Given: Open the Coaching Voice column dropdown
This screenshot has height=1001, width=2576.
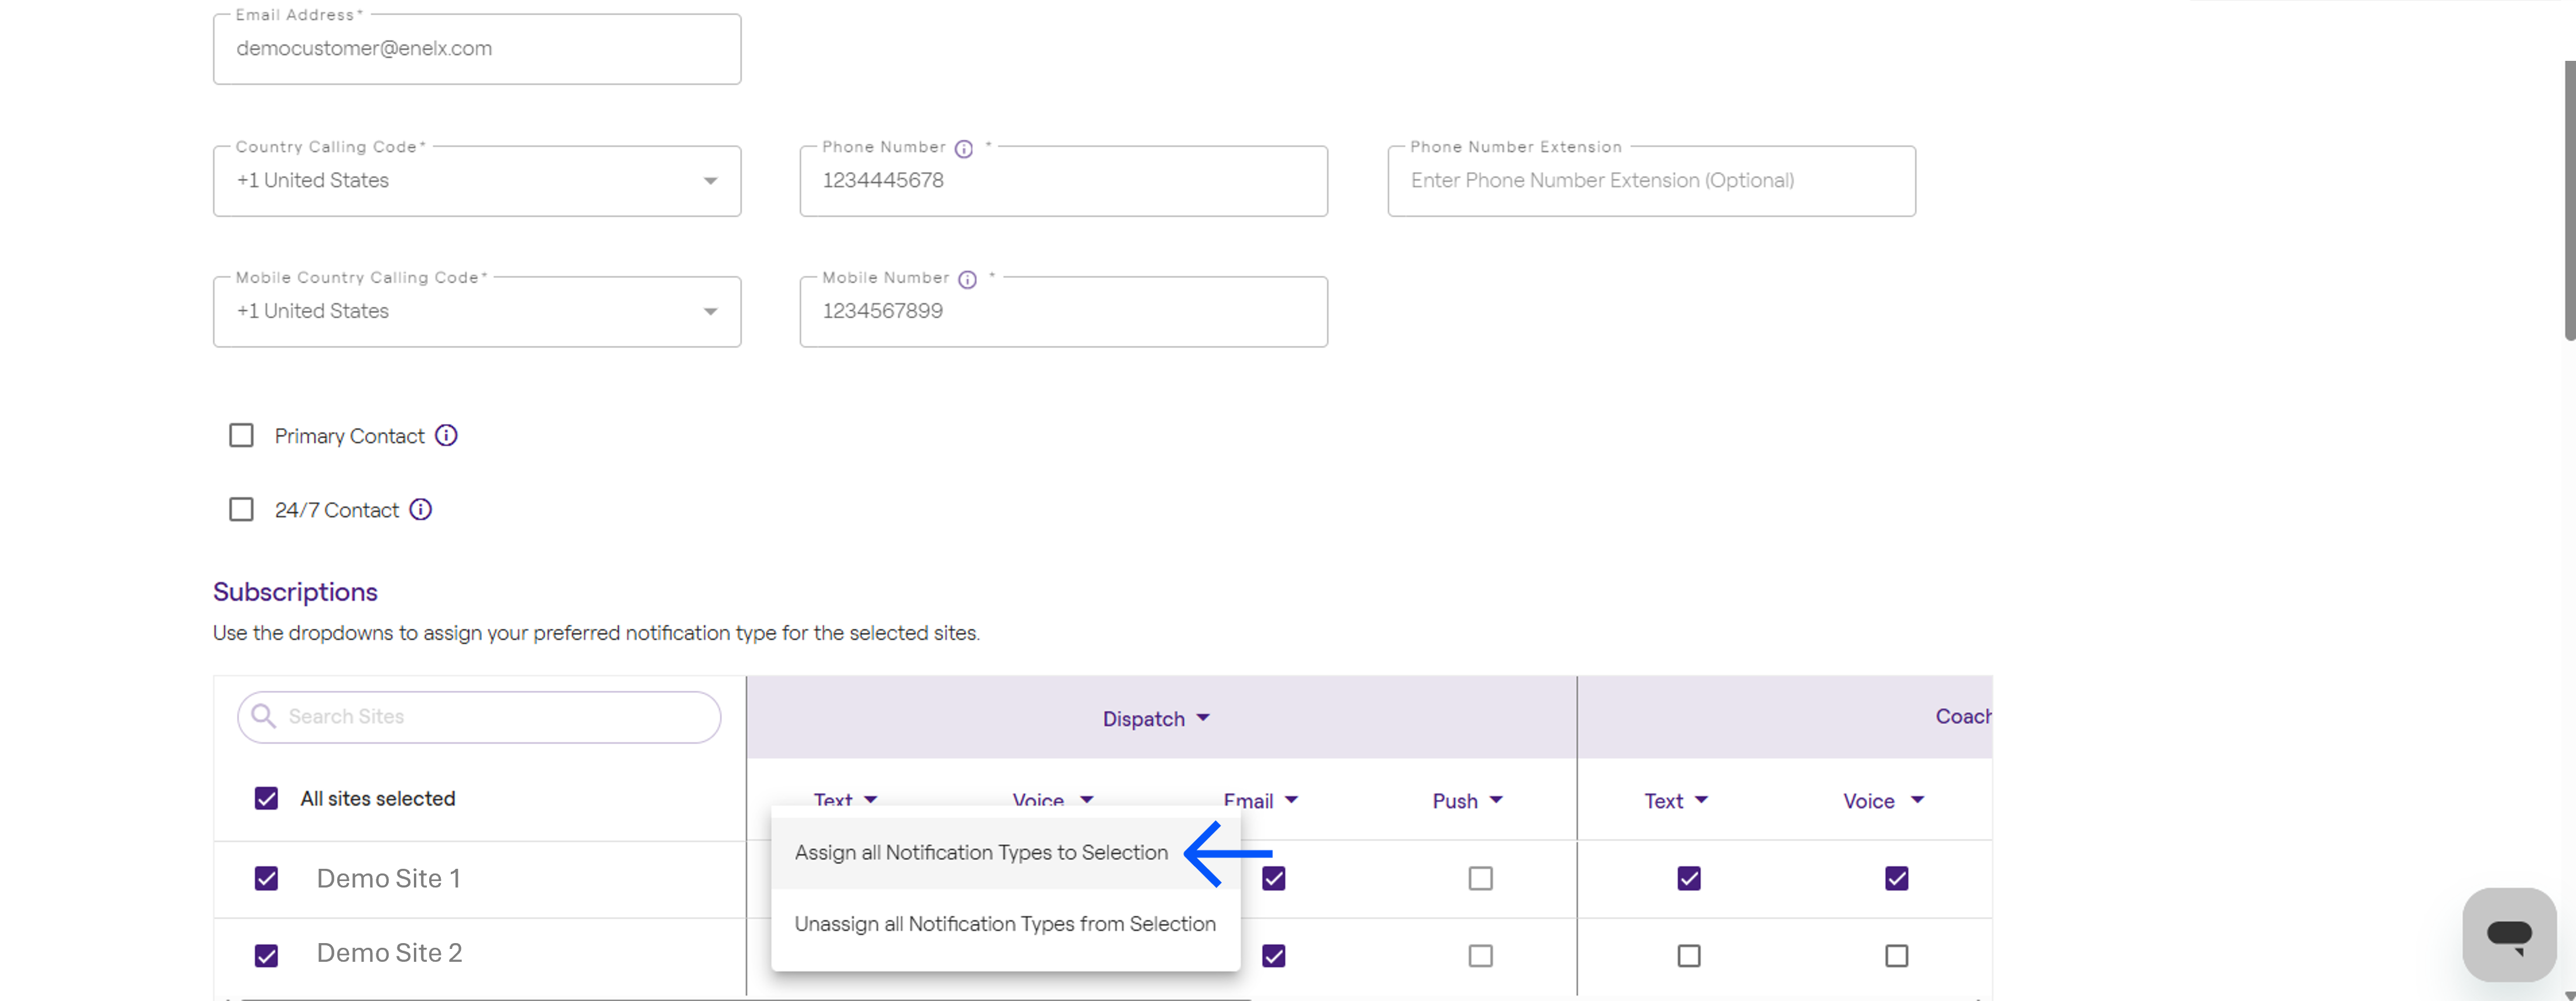Looking at the screenshot, I should pyautogui.click(x=1883, y=800).
